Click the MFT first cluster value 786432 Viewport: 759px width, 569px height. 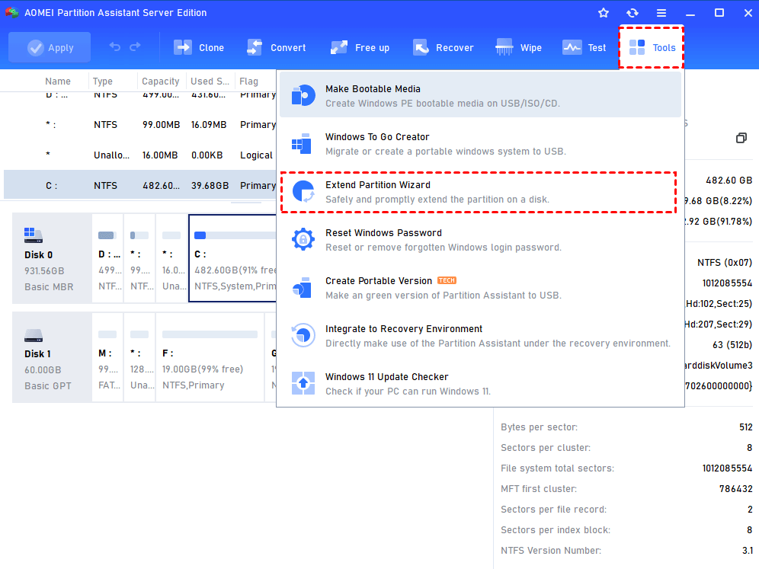point(736,489)
